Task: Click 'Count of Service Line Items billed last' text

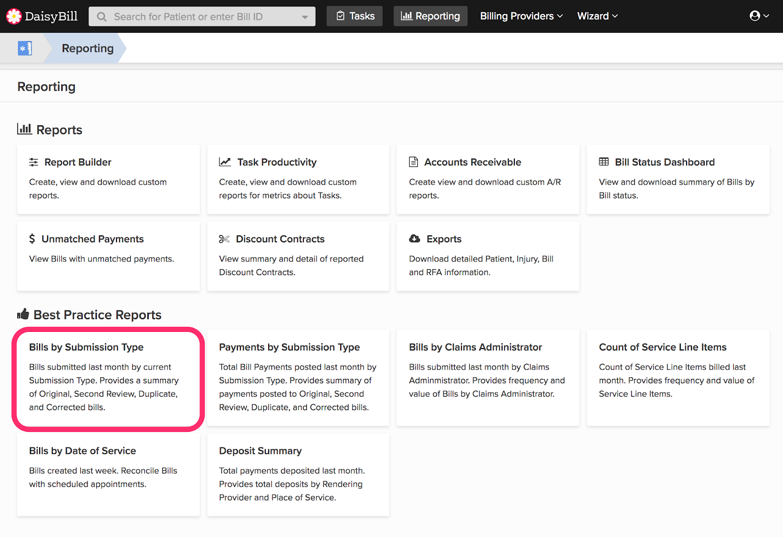Action: (672, 367)
